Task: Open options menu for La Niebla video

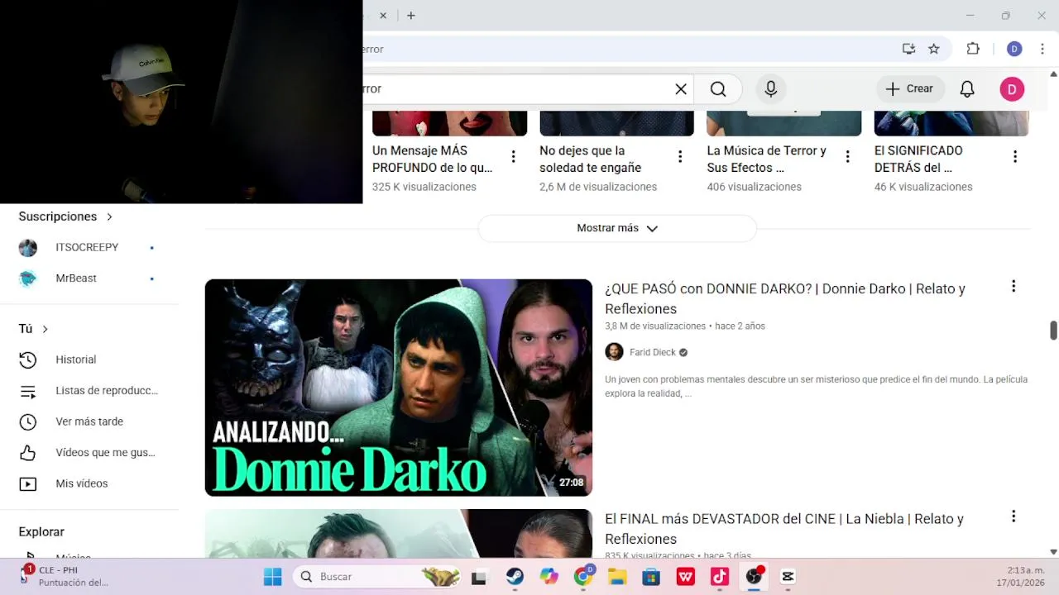Action: [1013, 516]
